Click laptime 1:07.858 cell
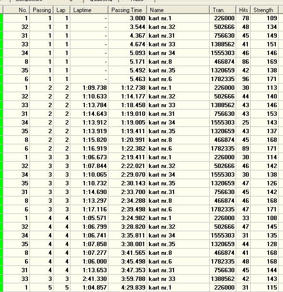Image resolution: width=283 pixels, height=292 pixels. (x=89, y=244)
